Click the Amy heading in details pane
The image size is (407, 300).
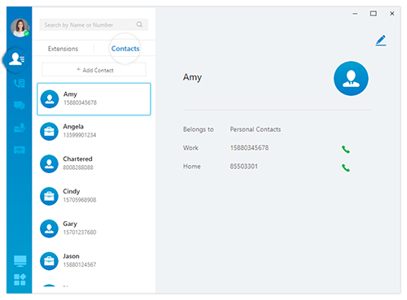pos(192,77)
